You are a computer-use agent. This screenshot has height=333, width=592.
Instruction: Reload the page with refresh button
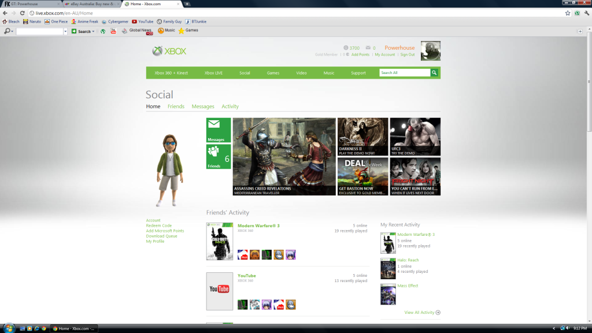21,13
